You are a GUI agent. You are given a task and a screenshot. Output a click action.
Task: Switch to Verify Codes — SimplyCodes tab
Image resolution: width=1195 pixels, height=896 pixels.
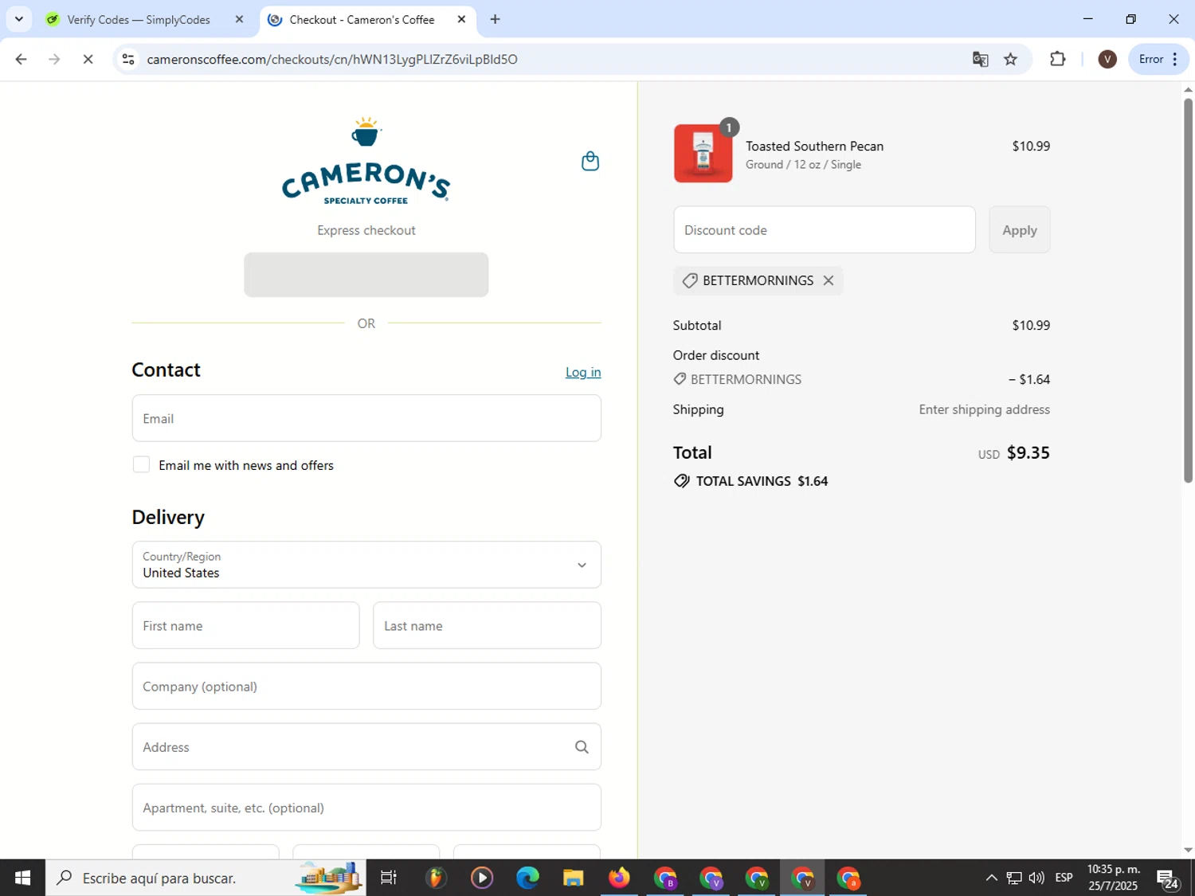coord(139,19)
